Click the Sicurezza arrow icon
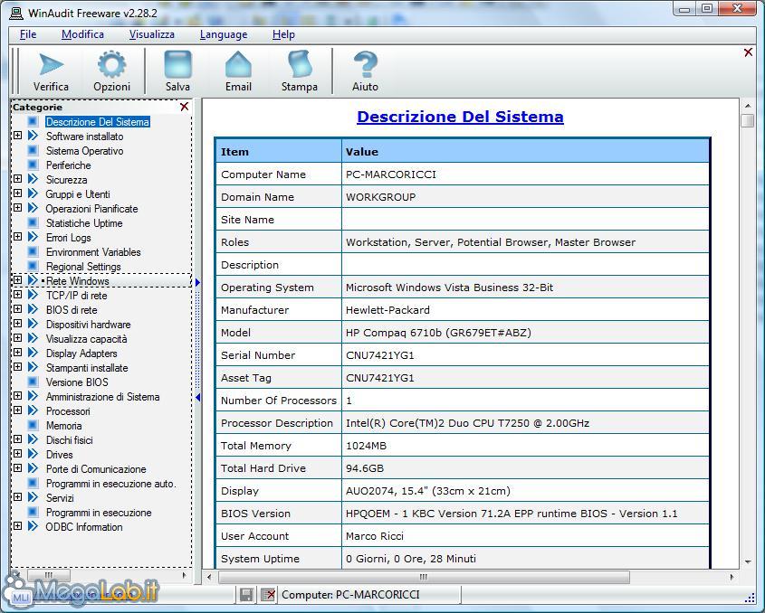The width and height of the screenshot is (765, 613). click(x=33, y=179)
